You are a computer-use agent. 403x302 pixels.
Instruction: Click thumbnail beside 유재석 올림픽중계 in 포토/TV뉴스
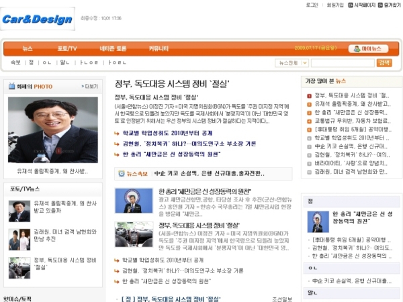coord(19,211)
